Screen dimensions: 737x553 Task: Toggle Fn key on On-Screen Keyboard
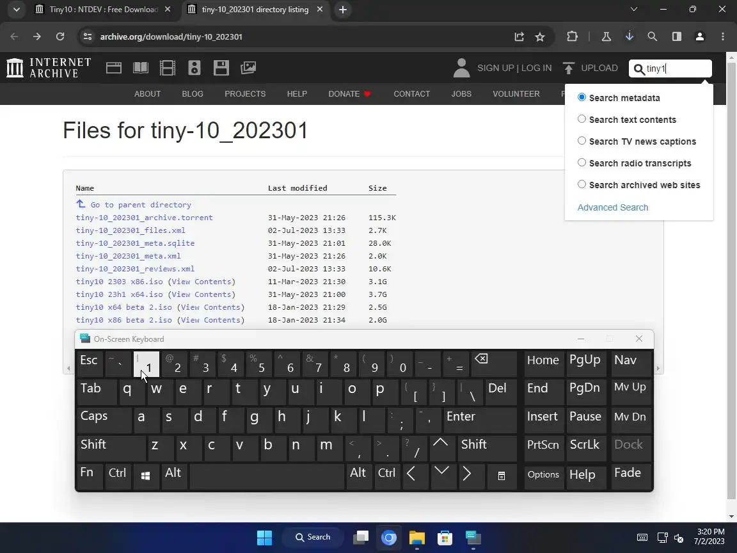click(x=90, y=476)
